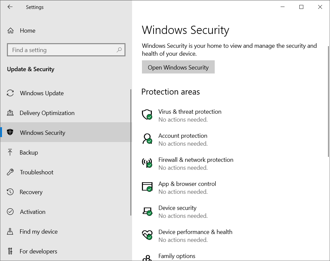Open Find my device settings
The image size is (330, 261).
39,232
